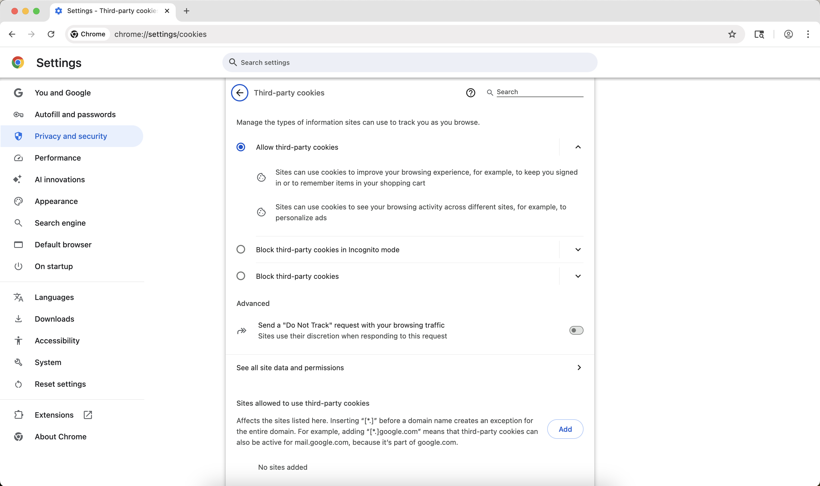Open Appearance in the settings sidebar
The image size is (820, 486).
56,202
